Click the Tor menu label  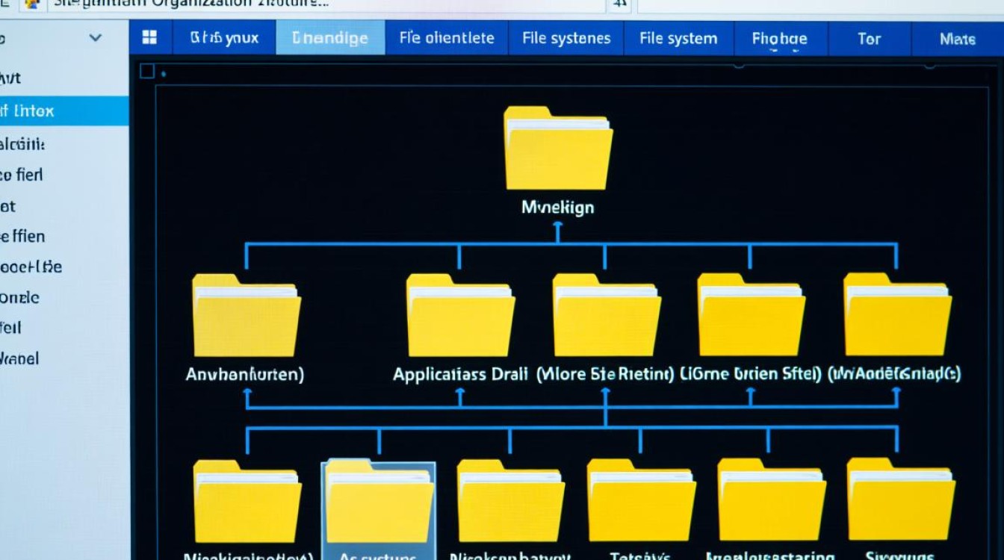869,37
